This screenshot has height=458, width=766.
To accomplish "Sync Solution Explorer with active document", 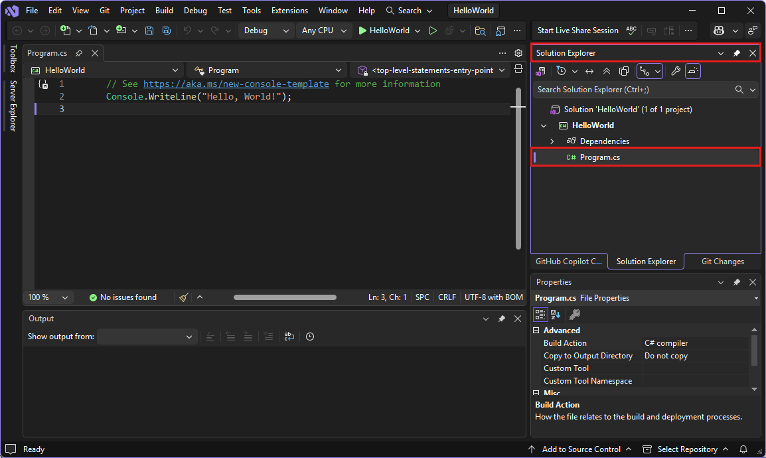I will 589,71.
